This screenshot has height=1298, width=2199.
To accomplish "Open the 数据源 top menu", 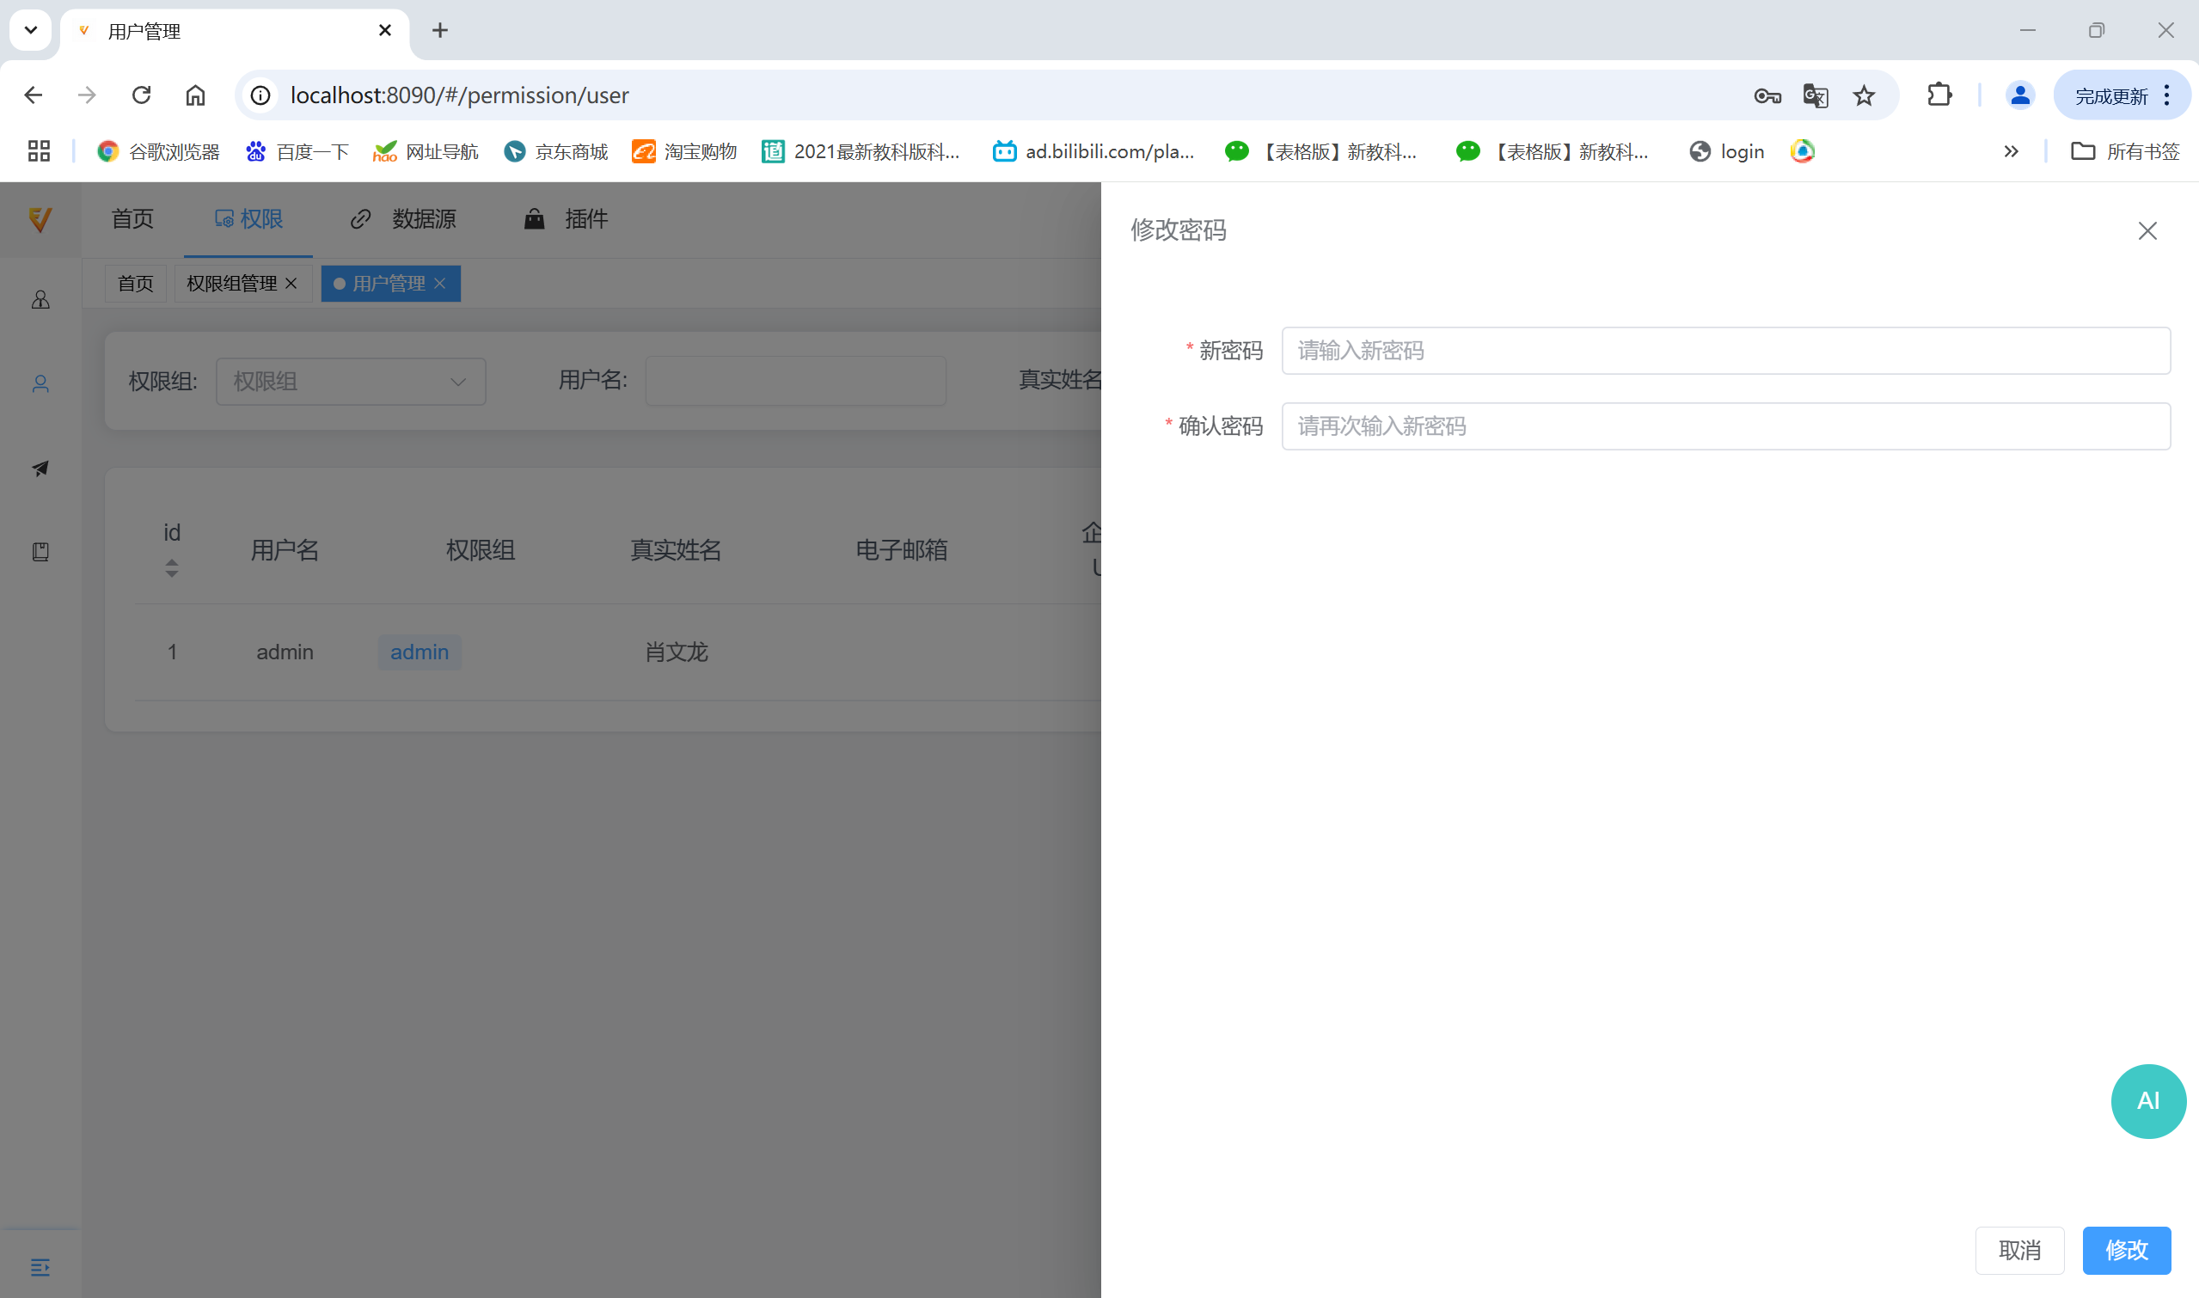I will tap(403, 218).
